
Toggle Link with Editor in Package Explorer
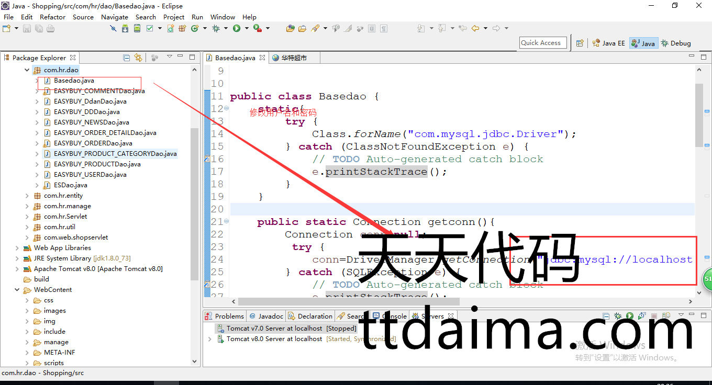coord(138,58)
